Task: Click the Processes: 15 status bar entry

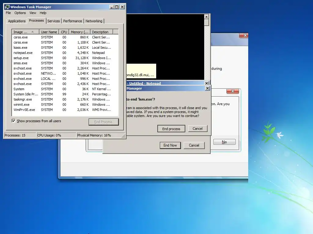Action: click(x=20, y=135)
